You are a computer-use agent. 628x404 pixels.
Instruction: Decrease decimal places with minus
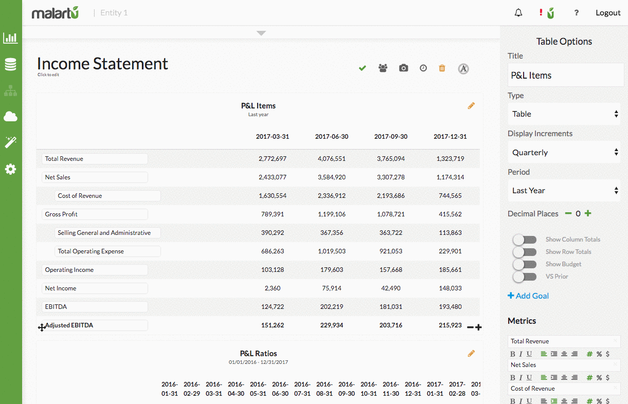[x=568, y=213]
